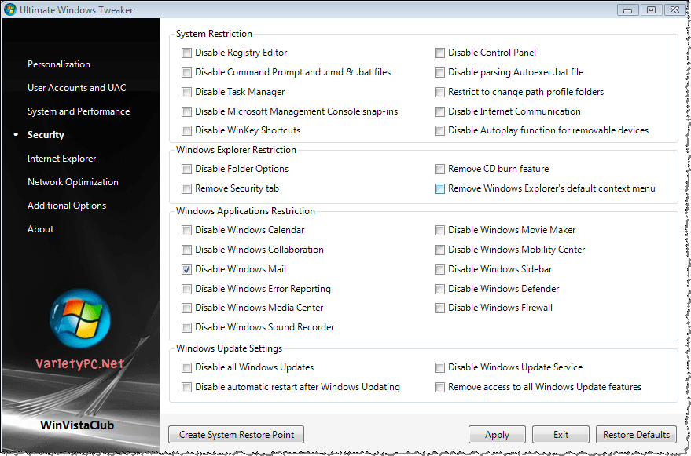Click the WinVistaClub text in sidebar
Viewport: 691px width, 456px height.
[x=77, y=425]
